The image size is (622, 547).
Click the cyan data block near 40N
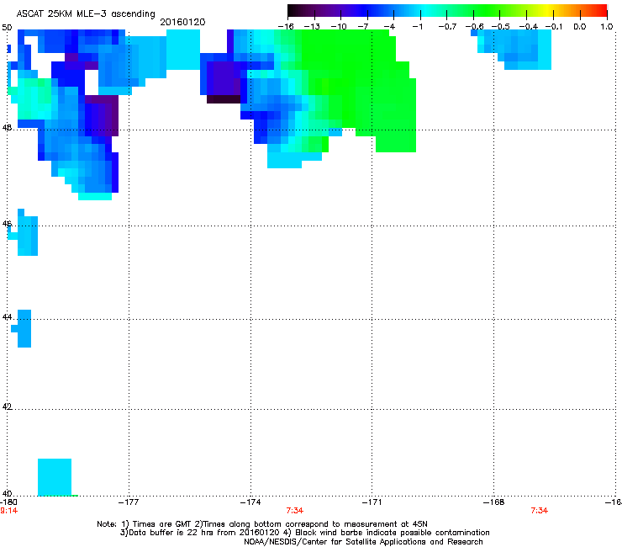coord(55,477)
